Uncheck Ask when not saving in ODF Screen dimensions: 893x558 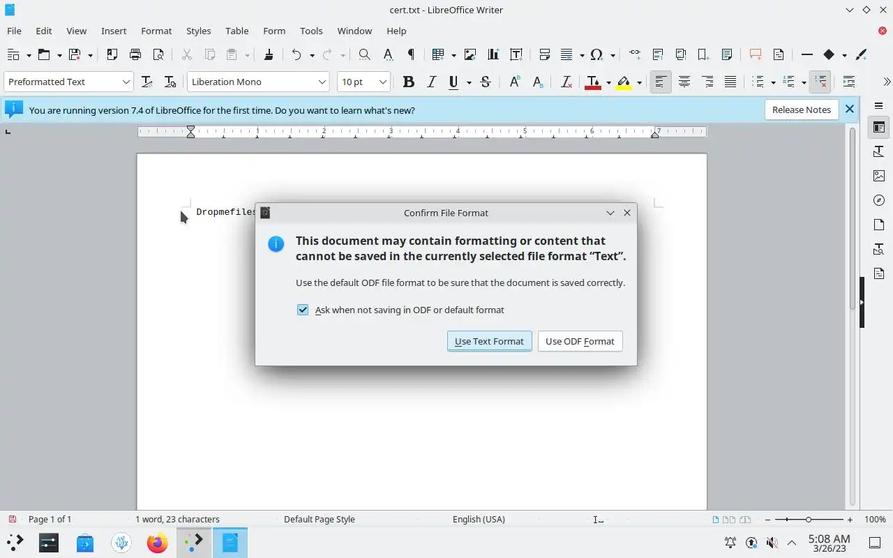(303, 310)
